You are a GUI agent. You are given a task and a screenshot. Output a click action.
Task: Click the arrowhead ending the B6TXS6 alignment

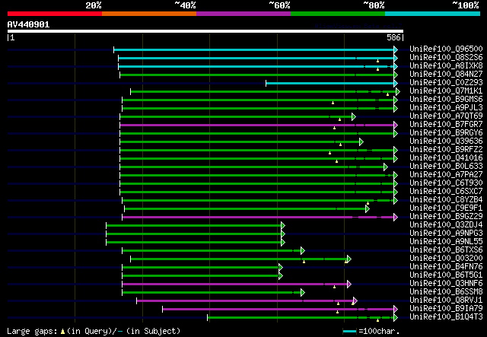[x=303, y=250]
